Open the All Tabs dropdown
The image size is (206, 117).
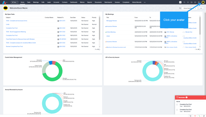point(14,2)
